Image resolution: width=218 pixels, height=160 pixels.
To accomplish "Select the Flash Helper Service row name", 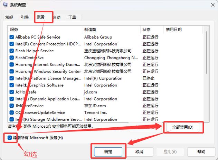I will tap(35, 51).
